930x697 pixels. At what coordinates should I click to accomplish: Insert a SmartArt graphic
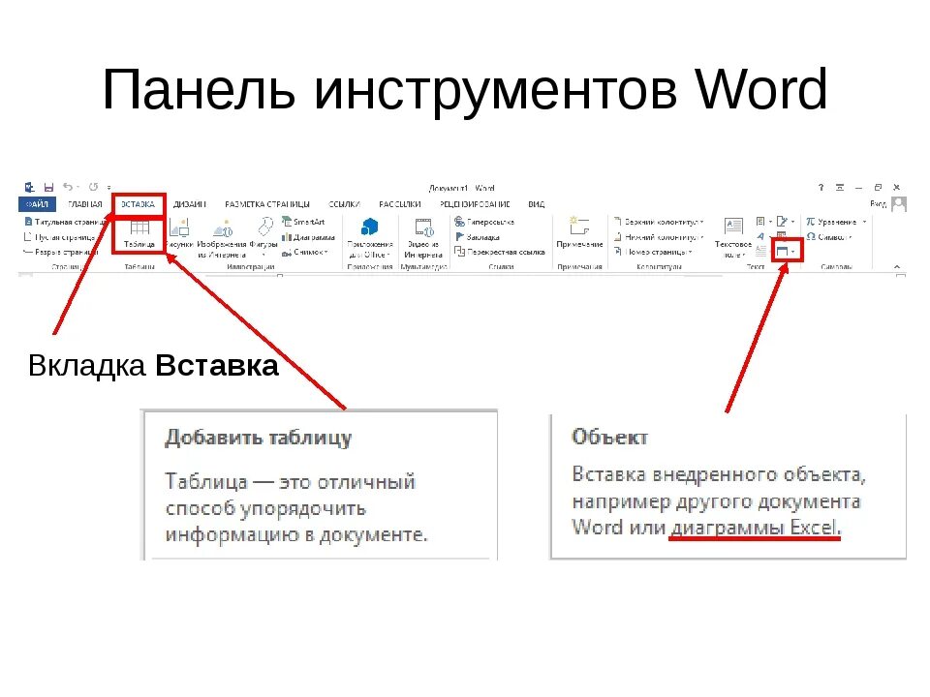(305, 223)
